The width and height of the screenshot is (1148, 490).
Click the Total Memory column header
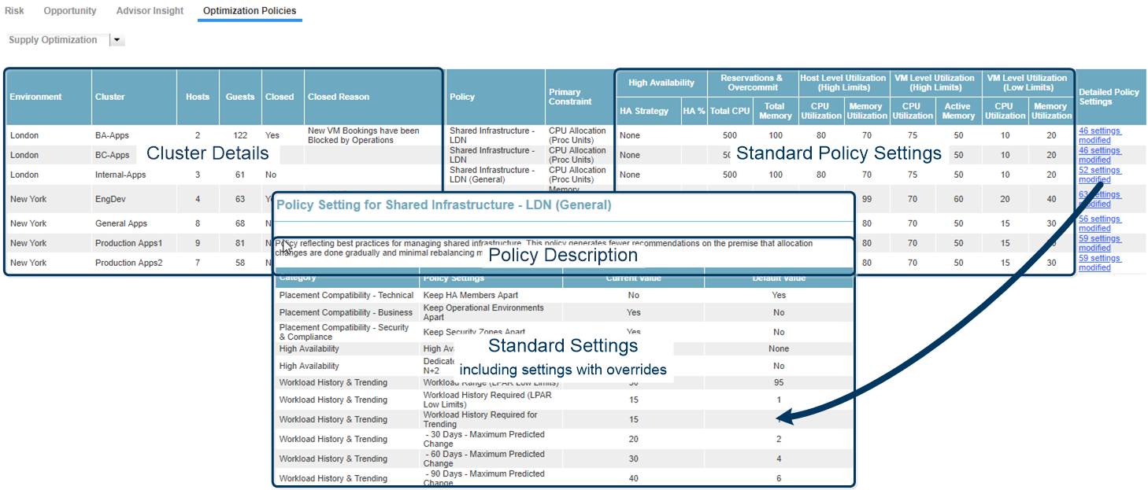(x=775, y=111)
